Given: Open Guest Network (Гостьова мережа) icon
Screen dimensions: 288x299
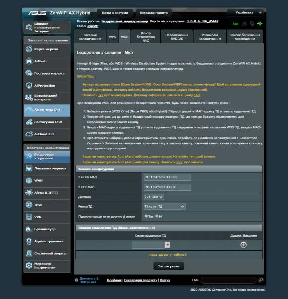Looking at the screenshot, I should pyautogui.click(x=29, y=73).
